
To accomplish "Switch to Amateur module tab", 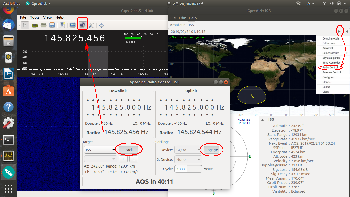I will (177, 25).
